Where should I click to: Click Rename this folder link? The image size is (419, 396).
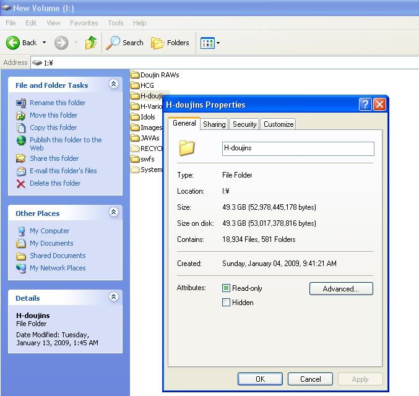[58, 103]
